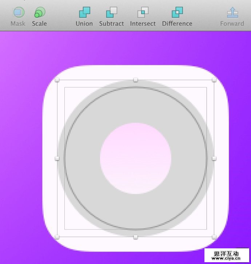Click the Mask tool icon
Screen dimensions: 251x264
click(18, 13)
